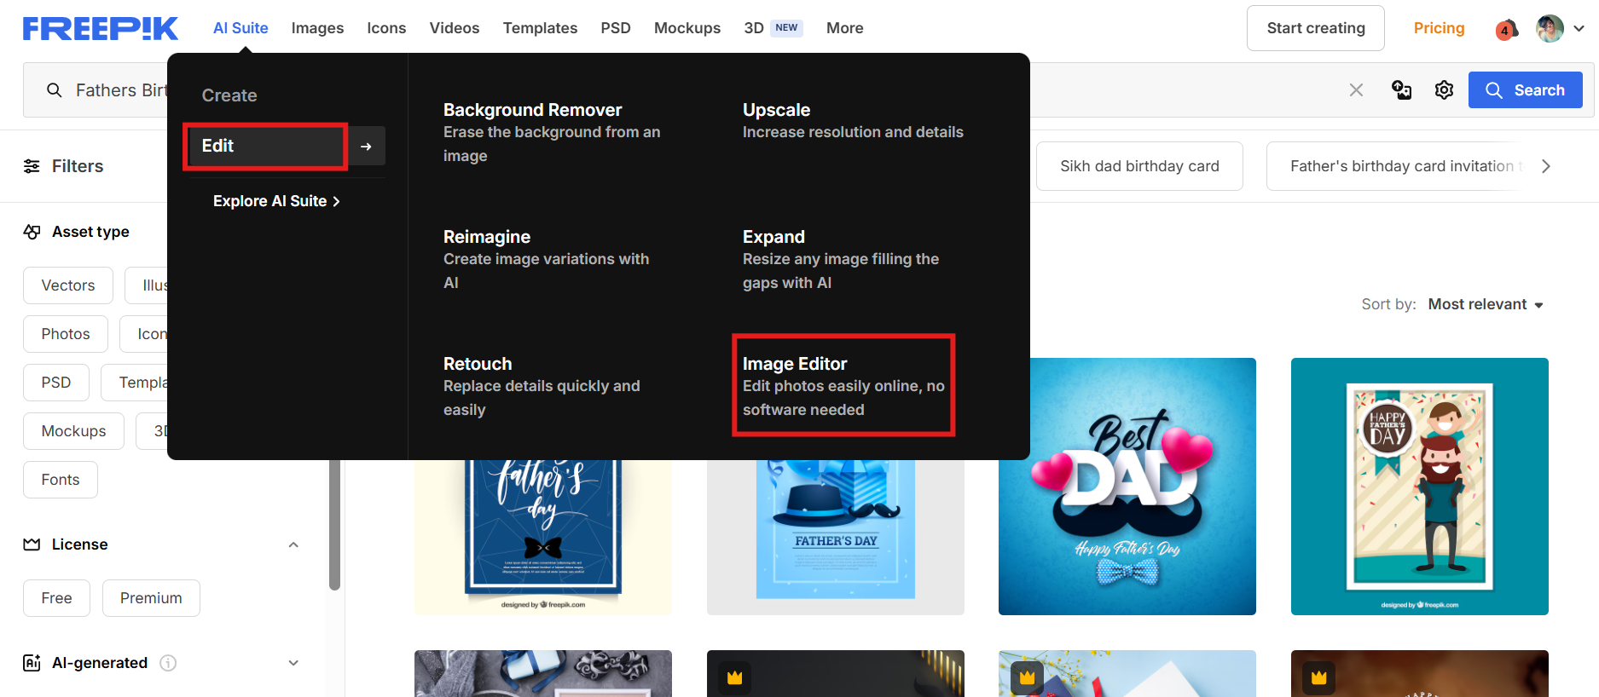Open the Most relevant sort dropdown

[x=1486, y=304]
